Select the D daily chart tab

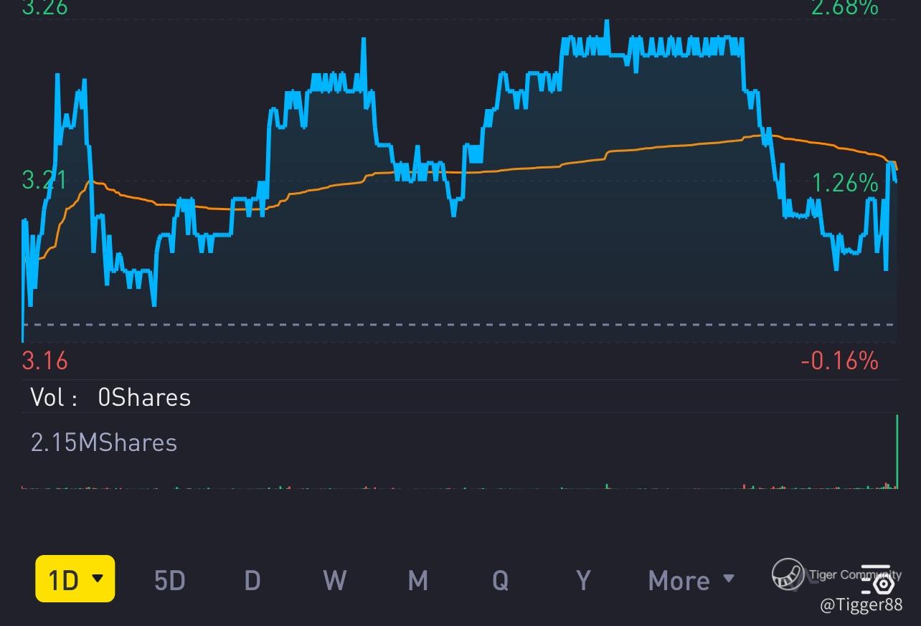[252, 579]
